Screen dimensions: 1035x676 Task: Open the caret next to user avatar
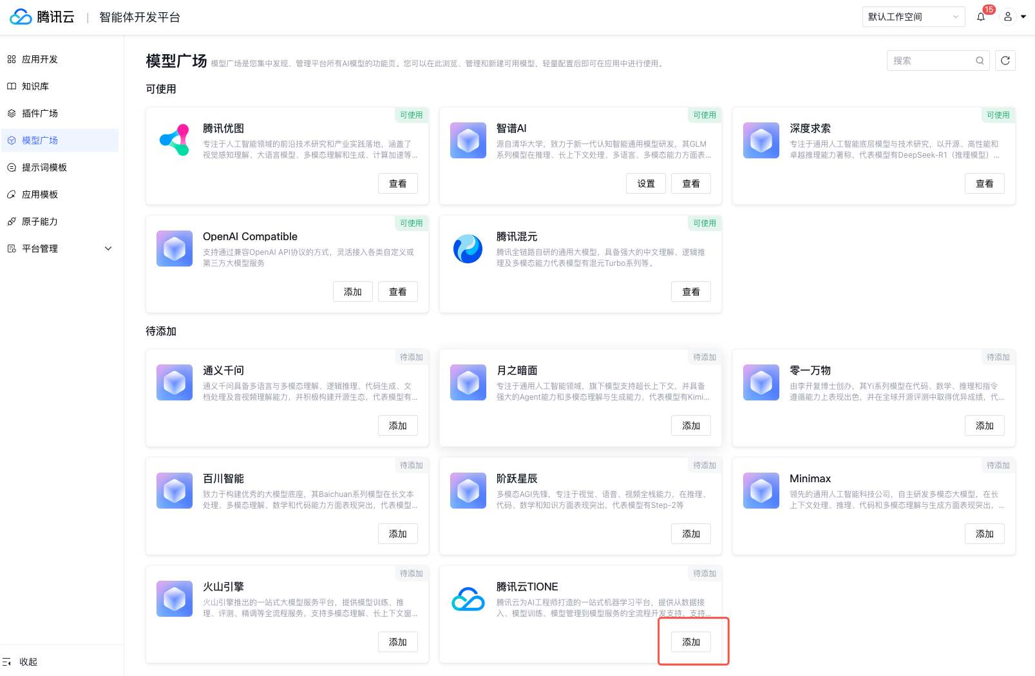(1023, 17)
